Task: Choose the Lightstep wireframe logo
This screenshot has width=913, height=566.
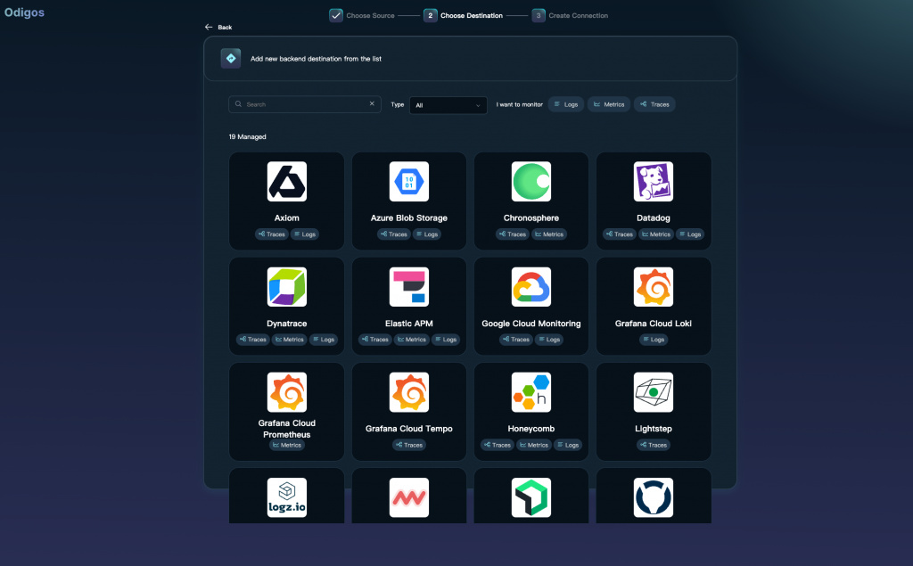Action: [x=654, y=392]
